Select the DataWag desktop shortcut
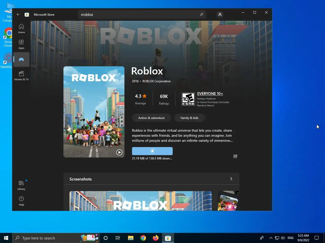Screen dimensions: 325x243 (x=7, y=61)
